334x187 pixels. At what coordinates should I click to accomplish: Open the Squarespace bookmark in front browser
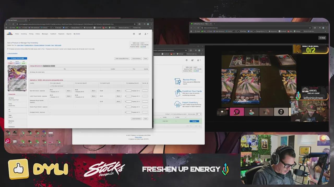tap(88, 28)
